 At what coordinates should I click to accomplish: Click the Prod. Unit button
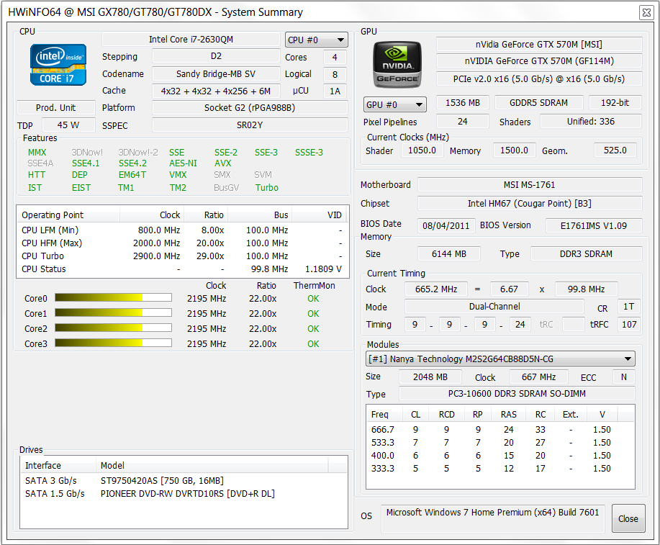click(x=56, y=108)
